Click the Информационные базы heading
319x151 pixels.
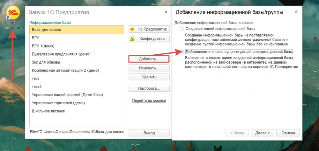tap(50, 23)
